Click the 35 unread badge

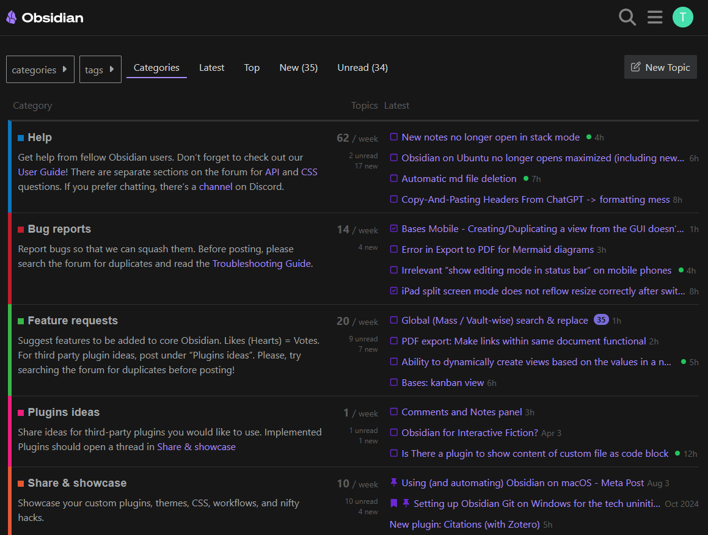(x=601, y=319)
